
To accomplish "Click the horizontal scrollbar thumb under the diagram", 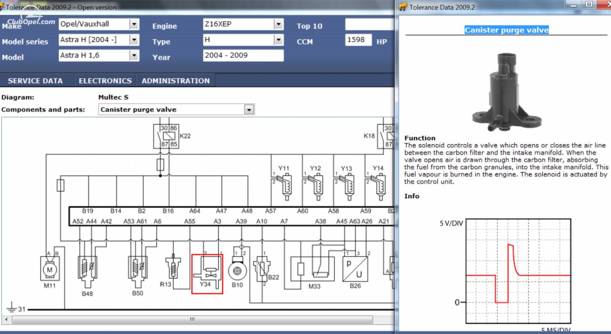I will click(192, 319).
